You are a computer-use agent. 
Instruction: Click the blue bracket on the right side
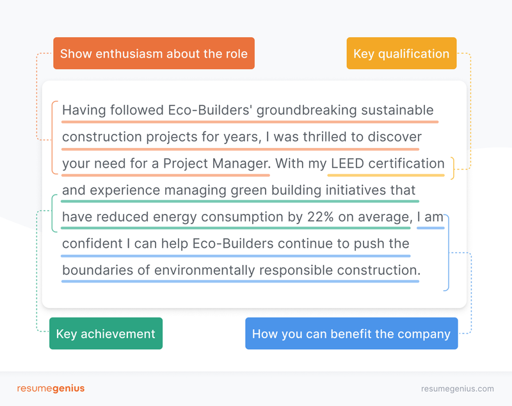[x=447, y=253]
